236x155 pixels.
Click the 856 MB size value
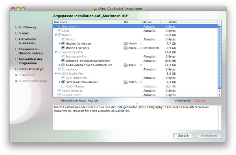(x=170, y=61)
